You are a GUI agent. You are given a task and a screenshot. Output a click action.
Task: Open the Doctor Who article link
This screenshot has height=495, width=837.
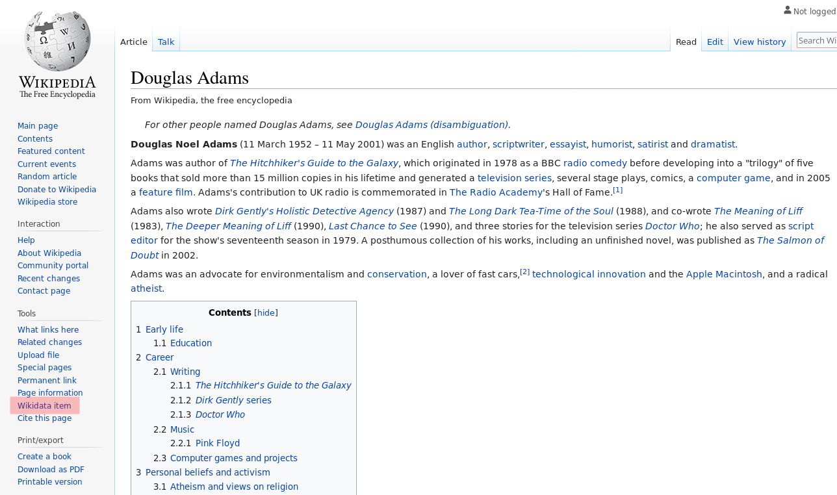pyautogui.click(x=671, y=225)
